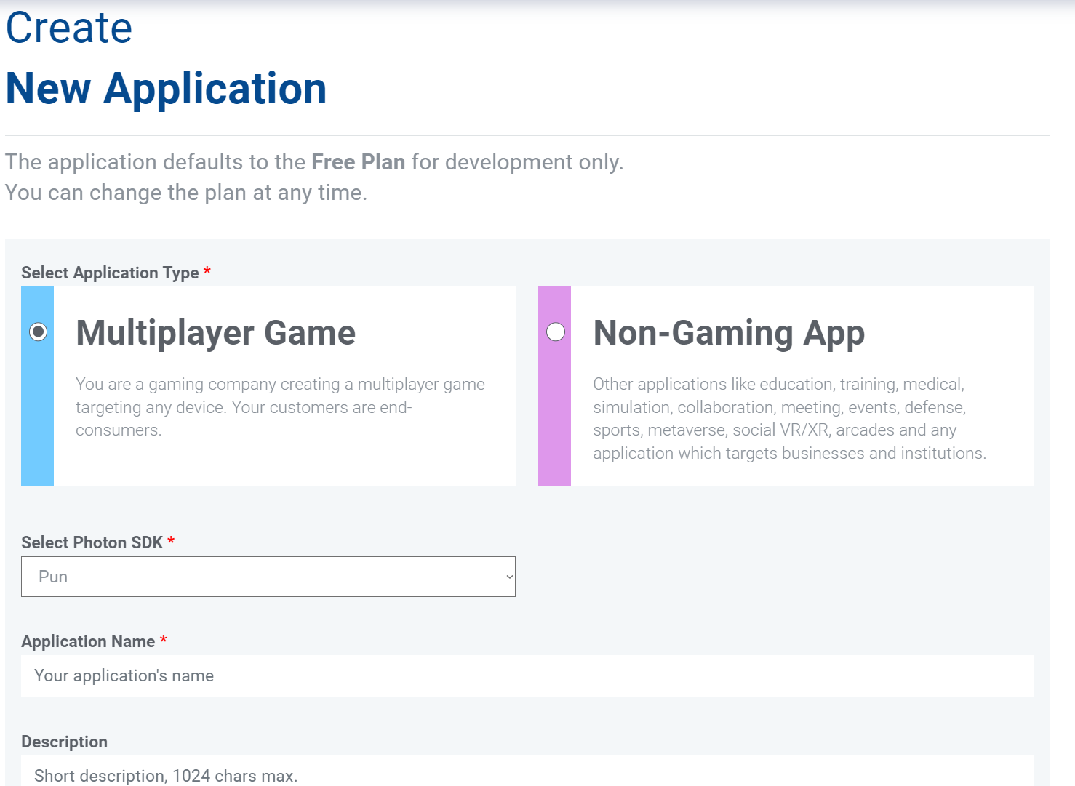Click the pink strip on Non-Gaming App card
The height and width of the screenshot is (786, 1075).
pos(554,422)
